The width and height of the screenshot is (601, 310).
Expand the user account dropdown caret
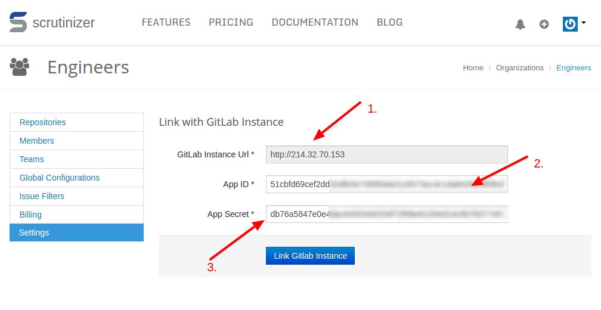583,23
